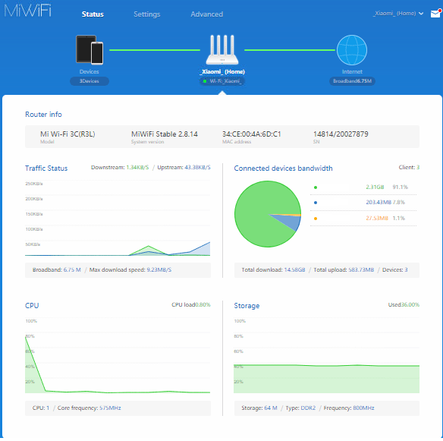Select serial number 14814/20027879
The height and width of the screenshot is (441, 443).
click(341, 134)
